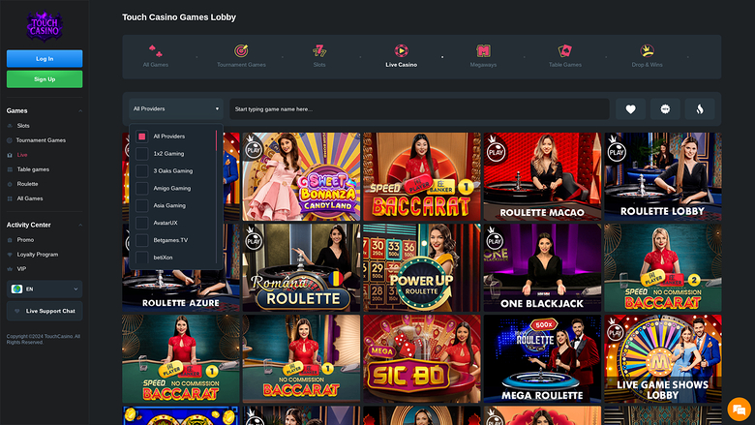Open the Slots 777 icon
Image resolution: width=755 pixels, height=425 pixels.
(x=319, y=50)
